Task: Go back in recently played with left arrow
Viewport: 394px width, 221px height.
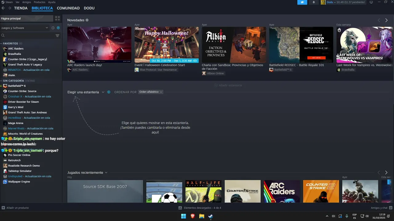Action: pos(379,173)
